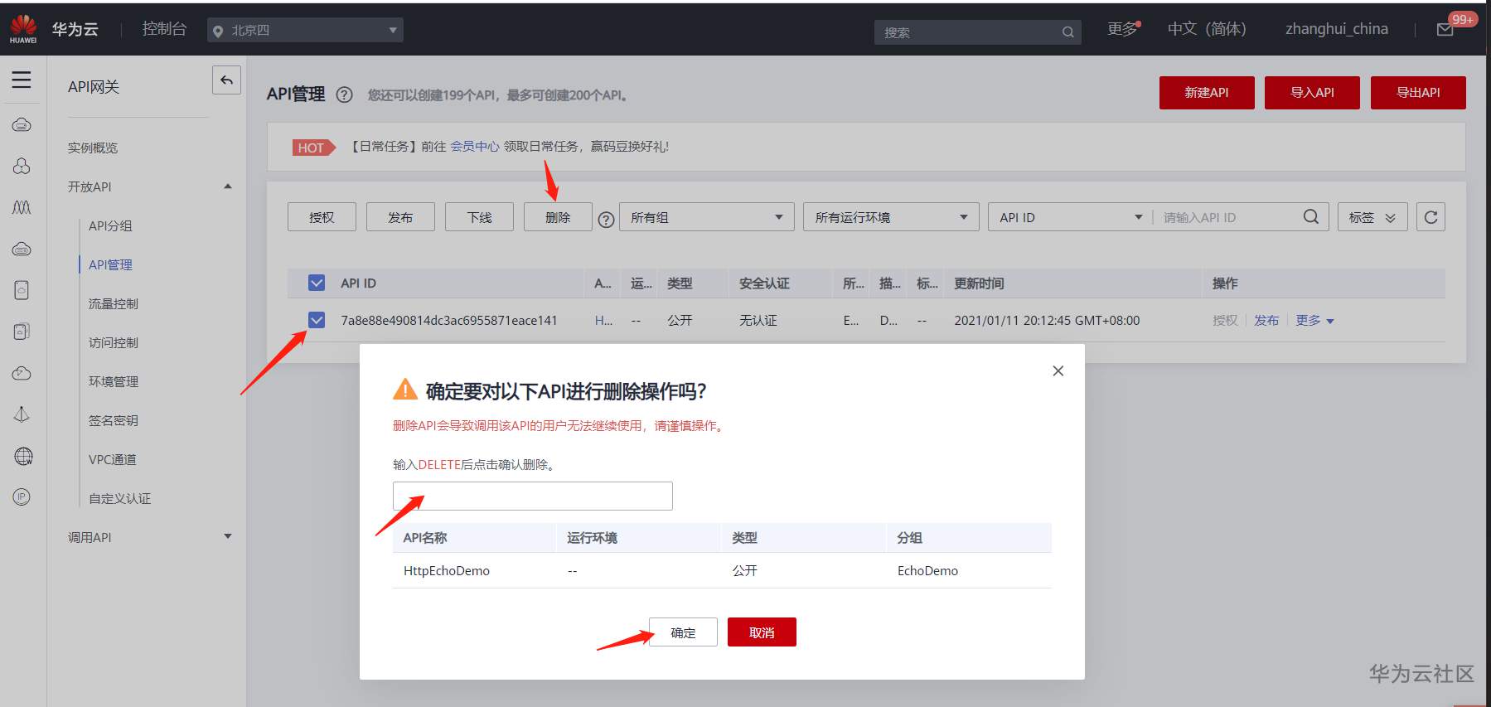
Task: Click the 发布 toolbar button
Action: tap(400, 217)
